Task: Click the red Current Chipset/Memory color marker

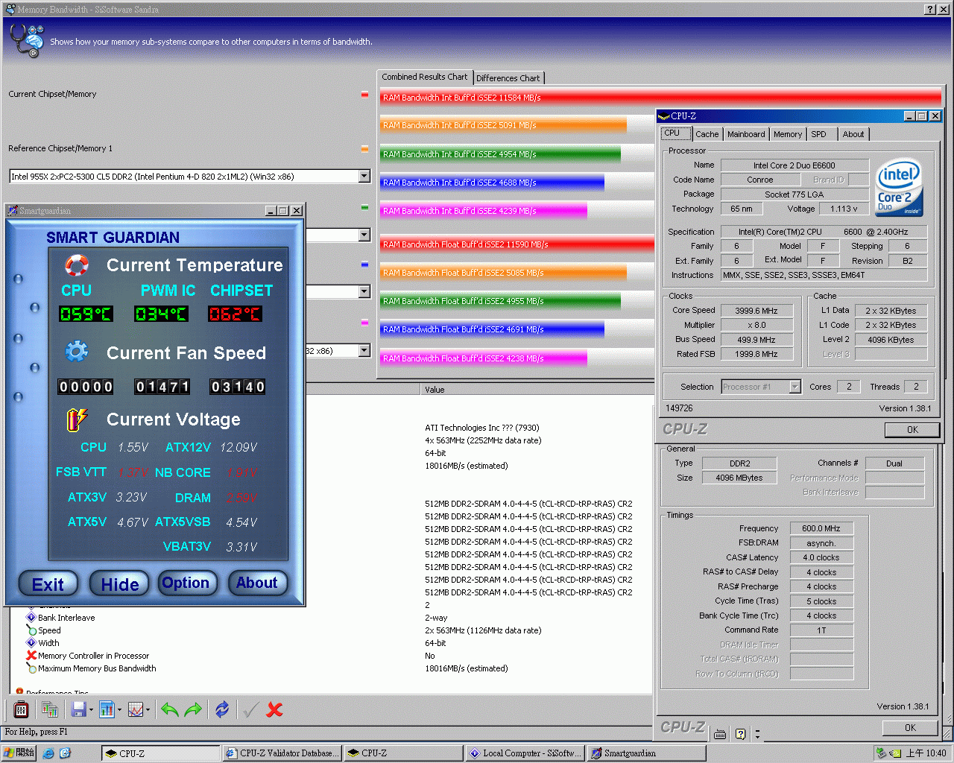Action: [364, 95]
